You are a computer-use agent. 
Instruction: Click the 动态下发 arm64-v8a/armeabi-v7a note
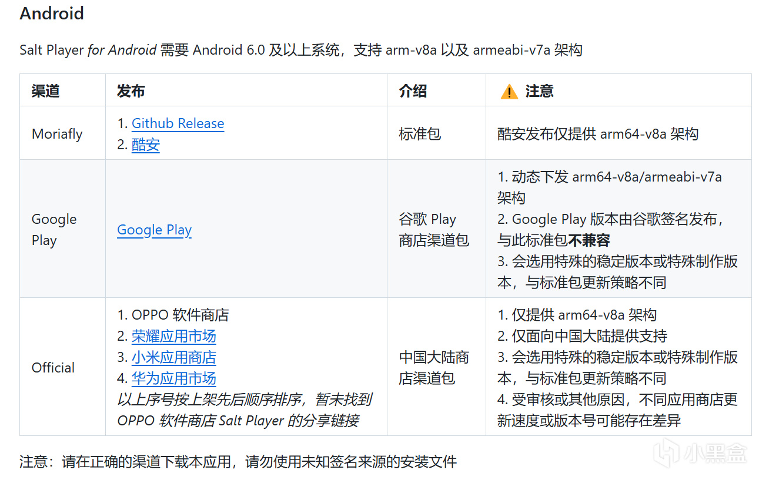(610, 187)
